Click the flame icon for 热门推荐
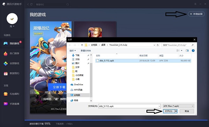209x127 pixels. [6, 54]
